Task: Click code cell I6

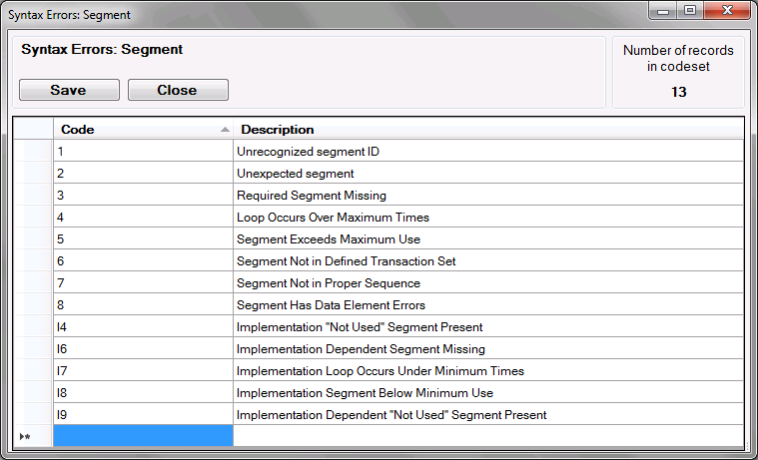Action: pyautogui.click(x=143, y=349)
